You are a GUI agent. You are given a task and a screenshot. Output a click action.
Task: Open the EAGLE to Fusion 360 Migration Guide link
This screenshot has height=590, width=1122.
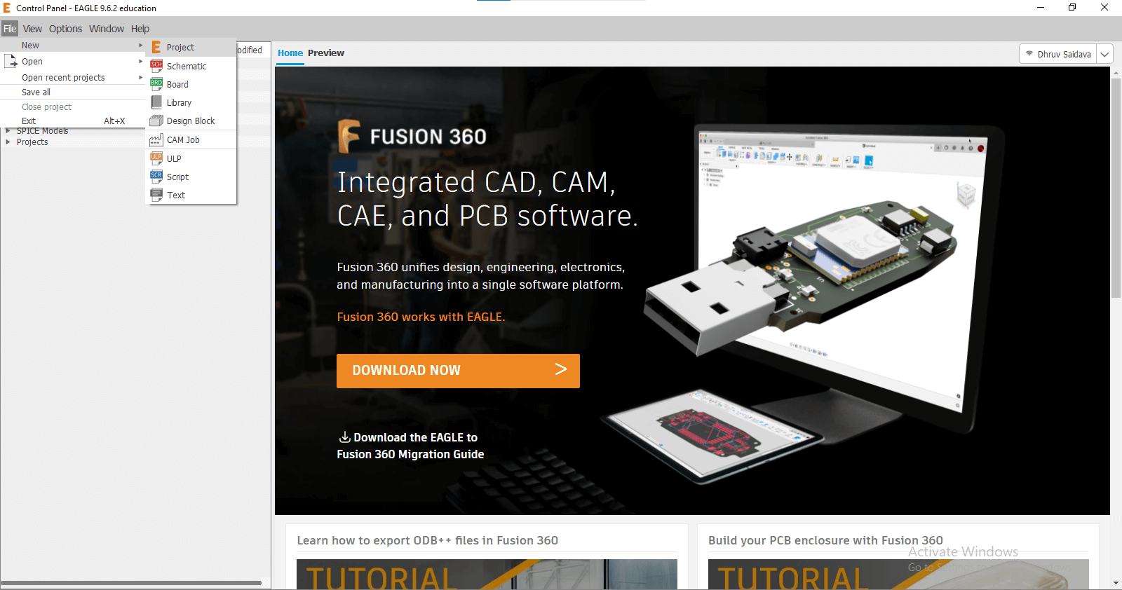410,446
